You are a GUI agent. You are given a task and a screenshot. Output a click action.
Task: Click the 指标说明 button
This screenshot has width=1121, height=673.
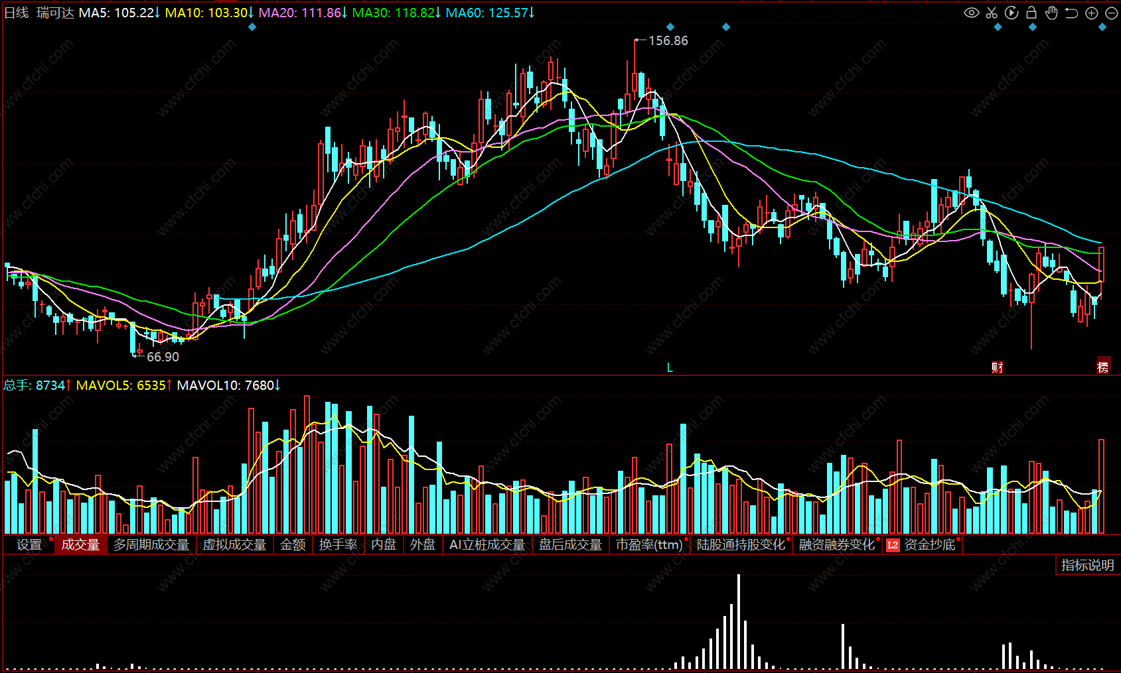(x=1087, y=565)
